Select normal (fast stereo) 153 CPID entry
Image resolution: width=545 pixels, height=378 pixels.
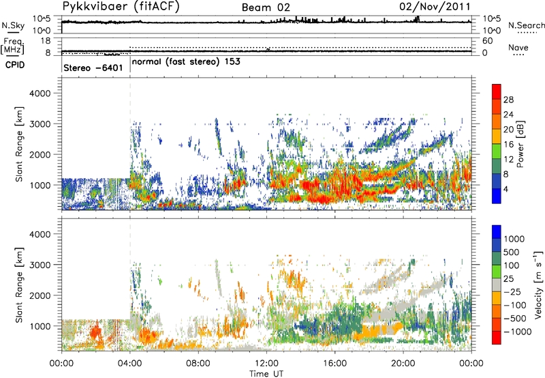click(186, 62)
